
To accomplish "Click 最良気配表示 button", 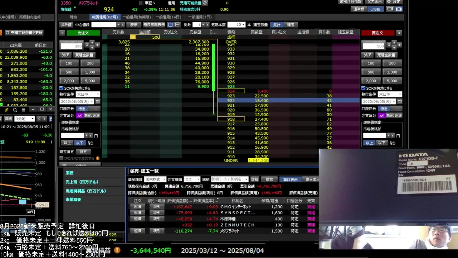I will pyautogui.click(x=154, y=25).
